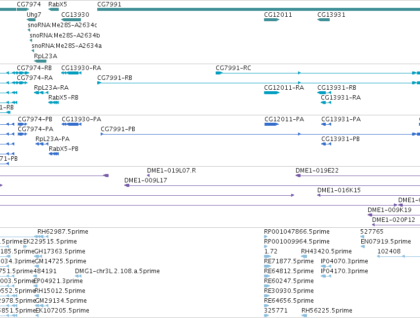Select the CG13930-RA transcript glyph

[x=71, y=73]
